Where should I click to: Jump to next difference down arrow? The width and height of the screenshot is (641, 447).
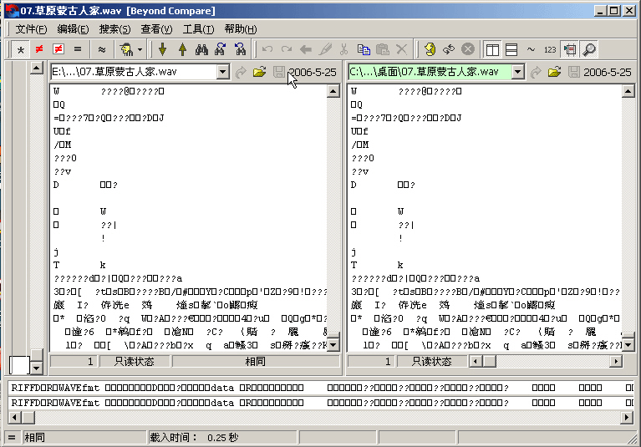coord(163,49)
